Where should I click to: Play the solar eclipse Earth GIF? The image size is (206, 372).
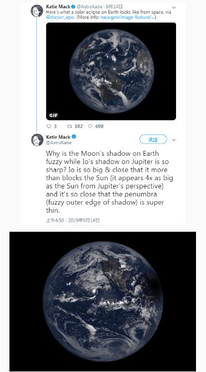111,72
